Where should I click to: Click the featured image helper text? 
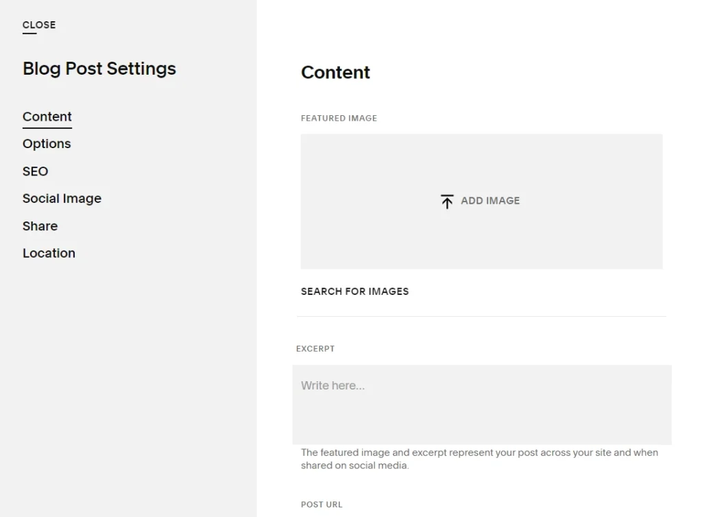click(x=479, y=459)
